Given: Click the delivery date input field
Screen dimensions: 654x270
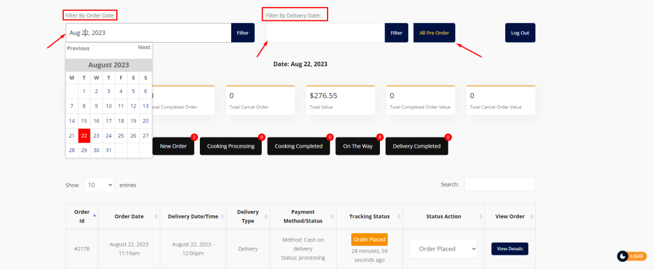Looking at the screenshot, I should pos(324,32).
